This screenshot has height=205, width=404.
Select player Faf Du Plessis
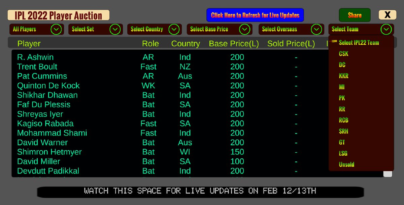tap(44, 104)
